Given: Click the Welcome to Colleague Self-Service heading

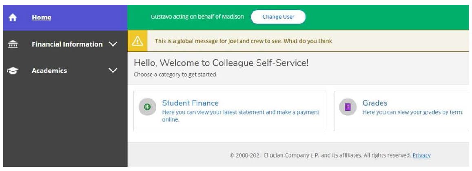Looking at the screenshot, I should coord(221,63).
